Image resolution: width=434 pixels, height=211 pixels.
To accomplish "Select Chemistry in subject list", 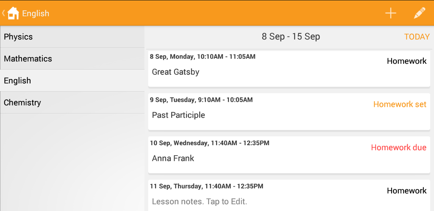I will [x=72, y=103].
